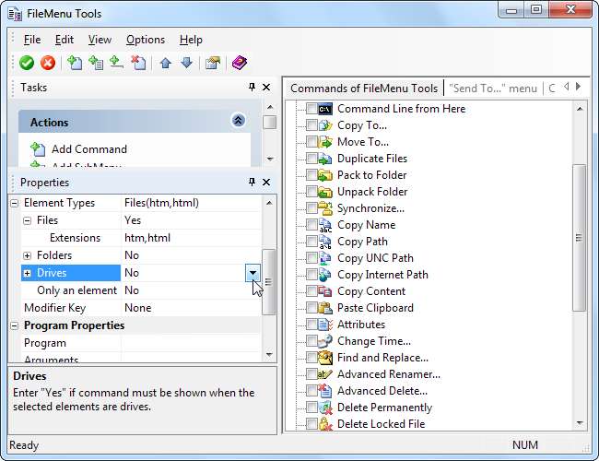
Task: Open the Options menu
Action: [x=146, y=40]
